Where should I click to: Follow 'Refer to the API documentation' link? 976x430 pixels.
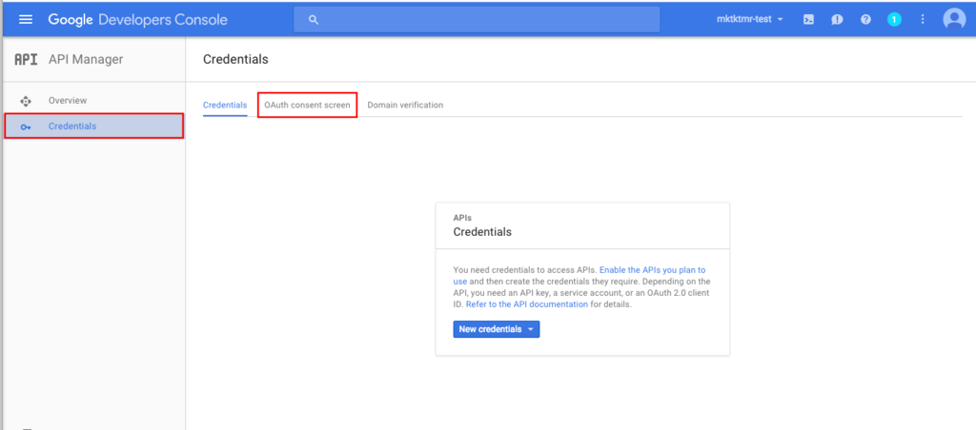(x=526, y=304)
